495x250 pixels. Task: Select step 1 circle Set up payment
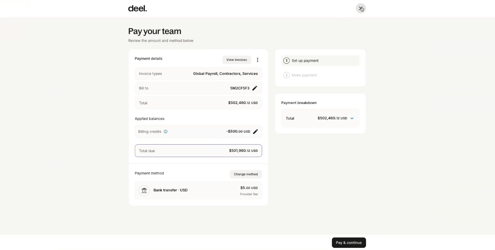click(x=286, y=61)
